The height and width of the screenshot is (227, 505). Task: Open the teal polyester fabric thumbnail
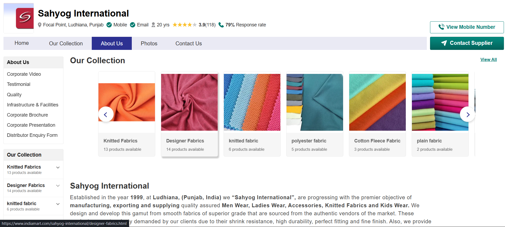point(315,102)
